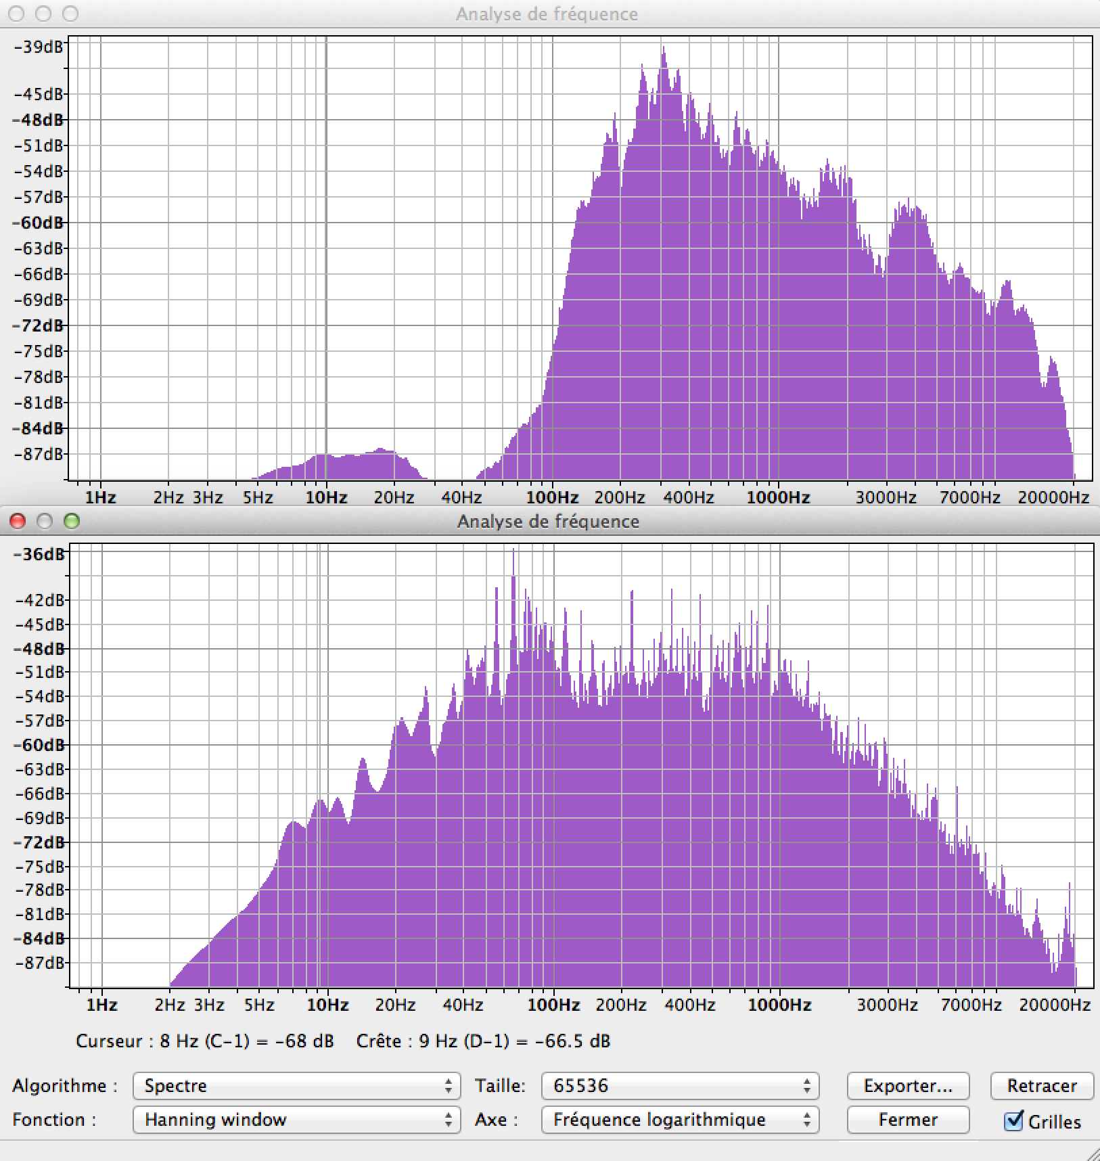Expand the Taille dropdown set to 65536
The height and width of the screenshot is (1161, 1100).
pyautogui.click(x=680, y=1086)
